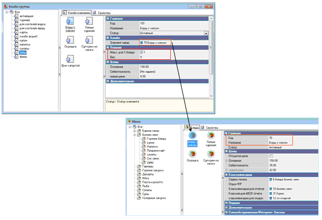Click Суп-крем из сенги dish in Меню window
Viewport: 322px width, 220px height.
click(211, 154)
